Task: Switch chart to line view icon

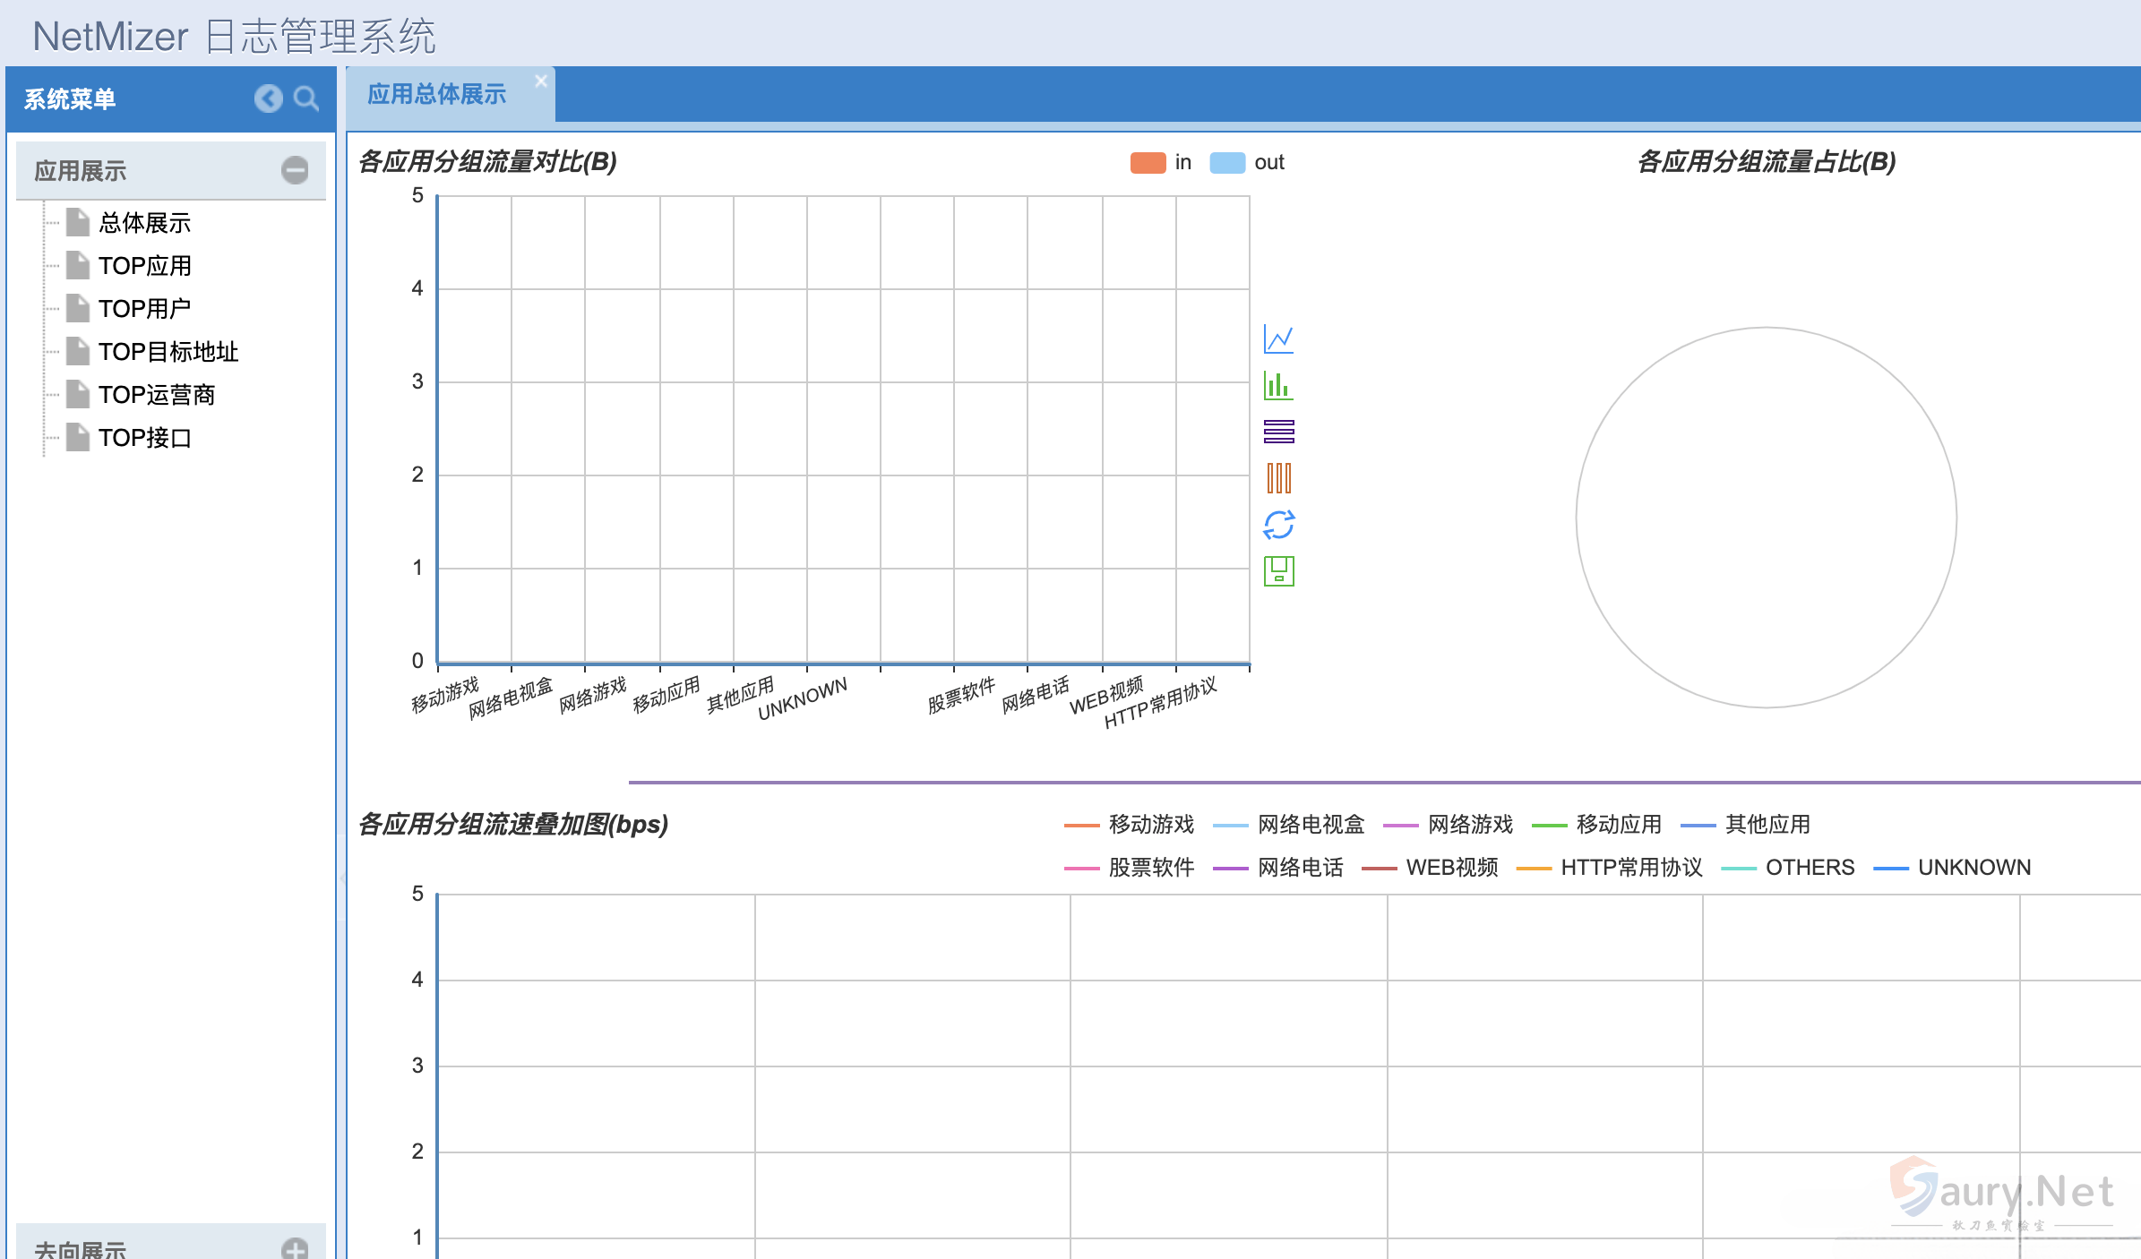Action: [x=1278, y=339]
